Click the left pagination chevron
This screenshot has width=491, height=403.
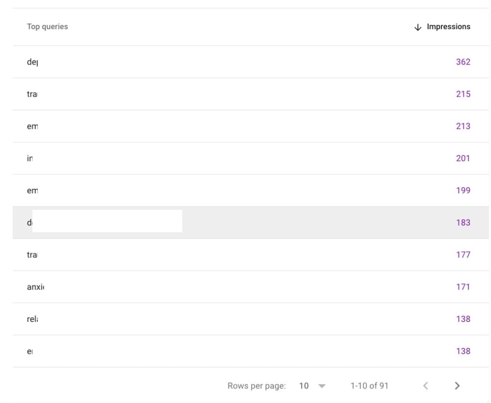[426, 386]
